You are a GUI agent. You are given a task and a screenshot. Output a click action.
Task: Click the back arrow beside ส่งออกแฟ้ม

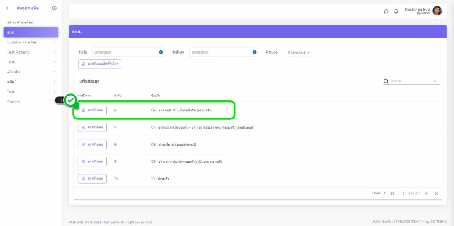(x=8, y=8)
